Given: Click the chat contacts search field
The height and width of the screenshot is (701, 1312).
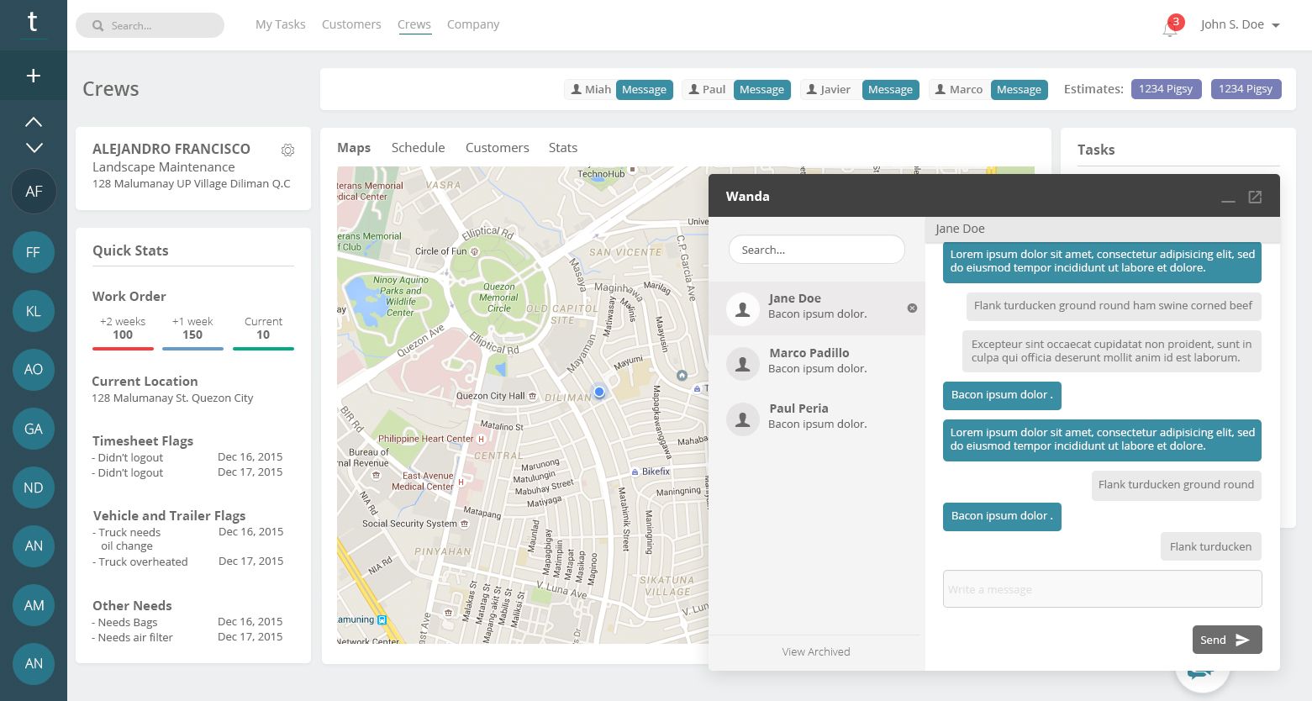Looking at the screenshot, I should point(817,250).
